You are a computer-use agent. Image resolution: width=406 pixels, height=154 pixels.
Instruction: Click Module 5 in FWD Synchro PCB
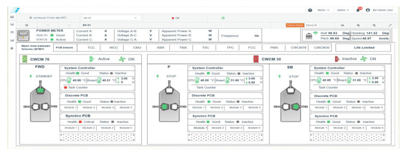[126, 128]
